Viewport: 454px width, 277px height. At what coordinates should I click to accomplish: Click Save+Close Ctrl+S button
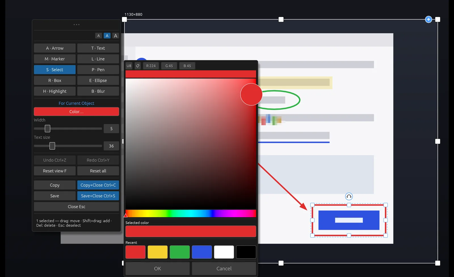click(x=98, y=196)
